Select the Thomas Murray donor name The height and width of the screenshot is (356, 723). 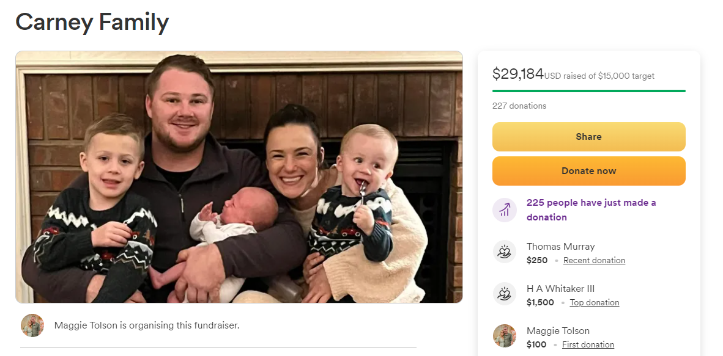coord(560,247)
